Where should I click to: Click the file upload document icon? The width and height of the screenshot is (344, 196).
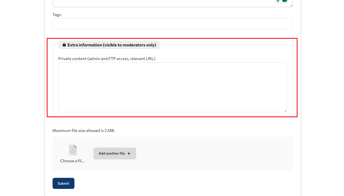[x=73, y=150]
